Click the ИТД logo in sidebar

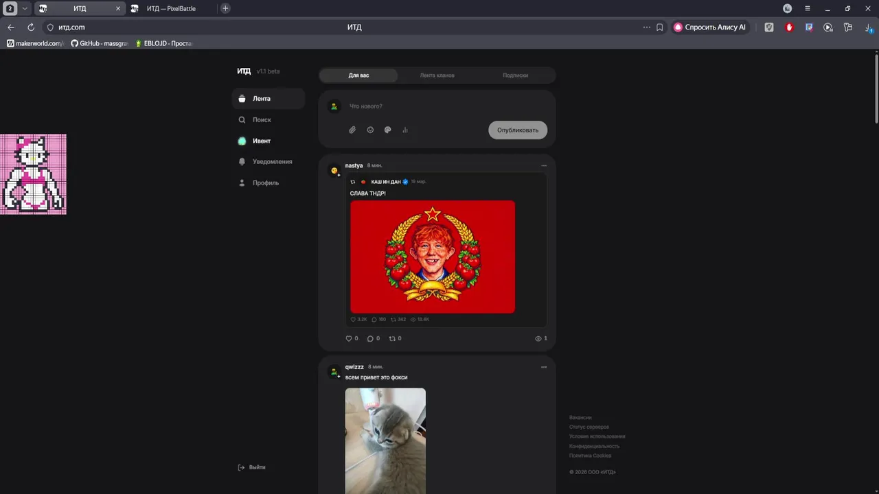click(x=244, y=71)
